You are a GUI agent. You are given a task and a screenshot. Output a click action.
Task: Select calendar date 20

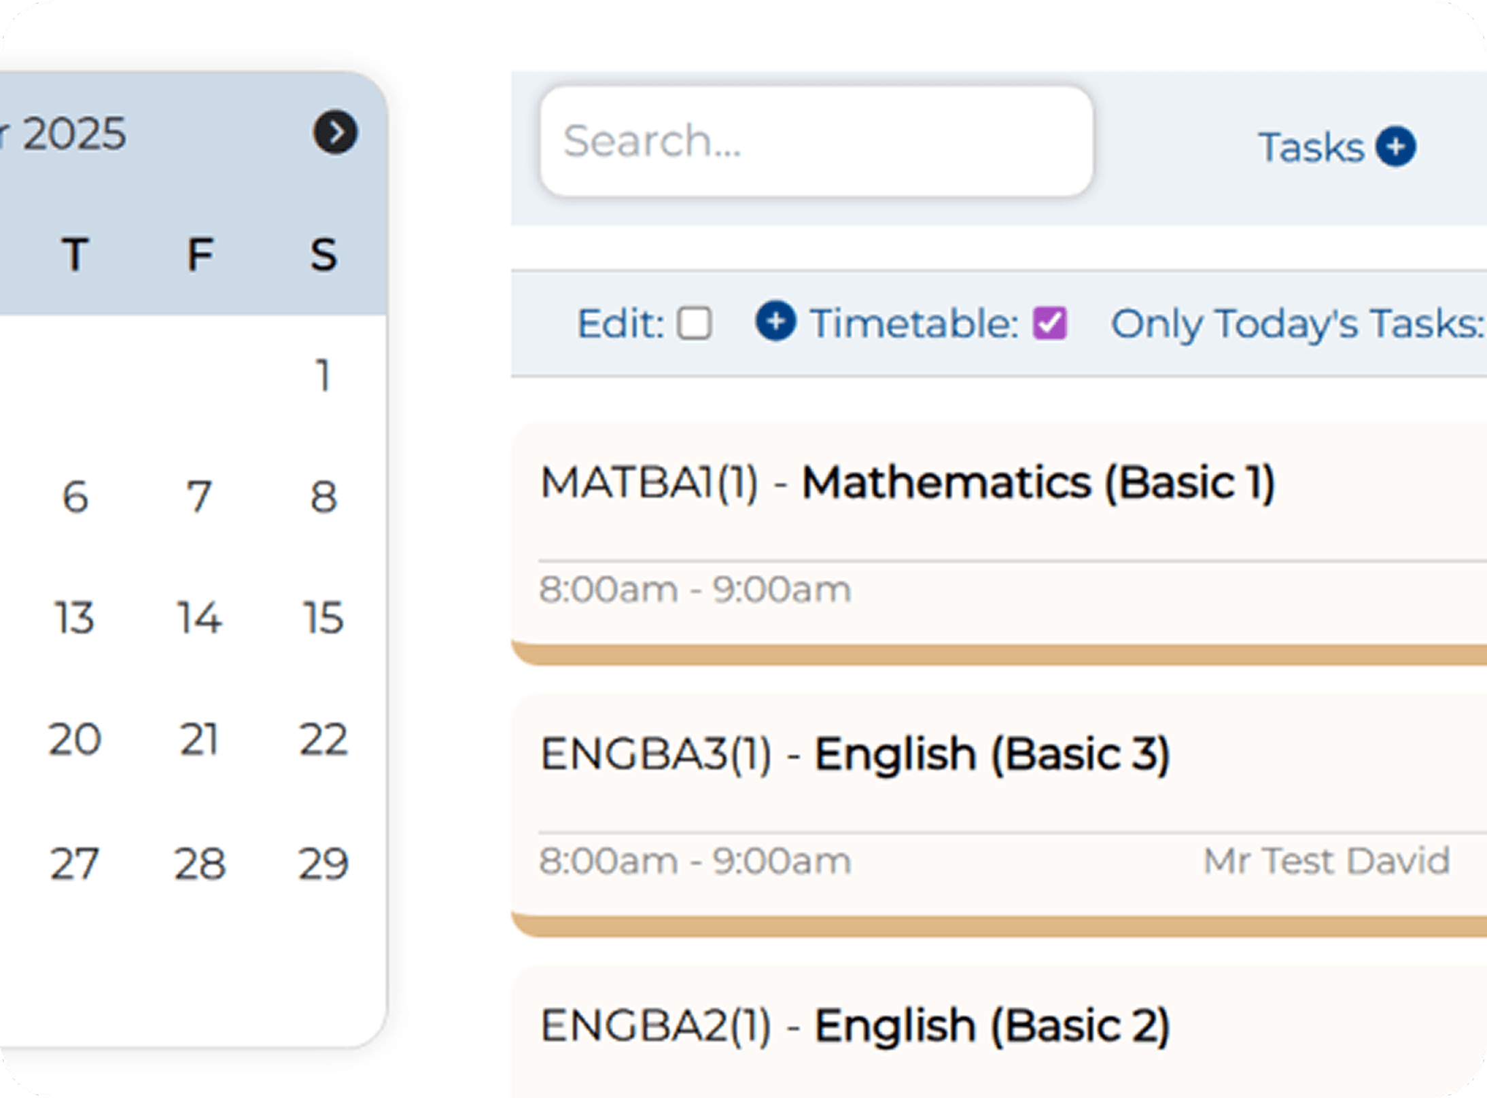pyautogui.click(x=75, y=739)
